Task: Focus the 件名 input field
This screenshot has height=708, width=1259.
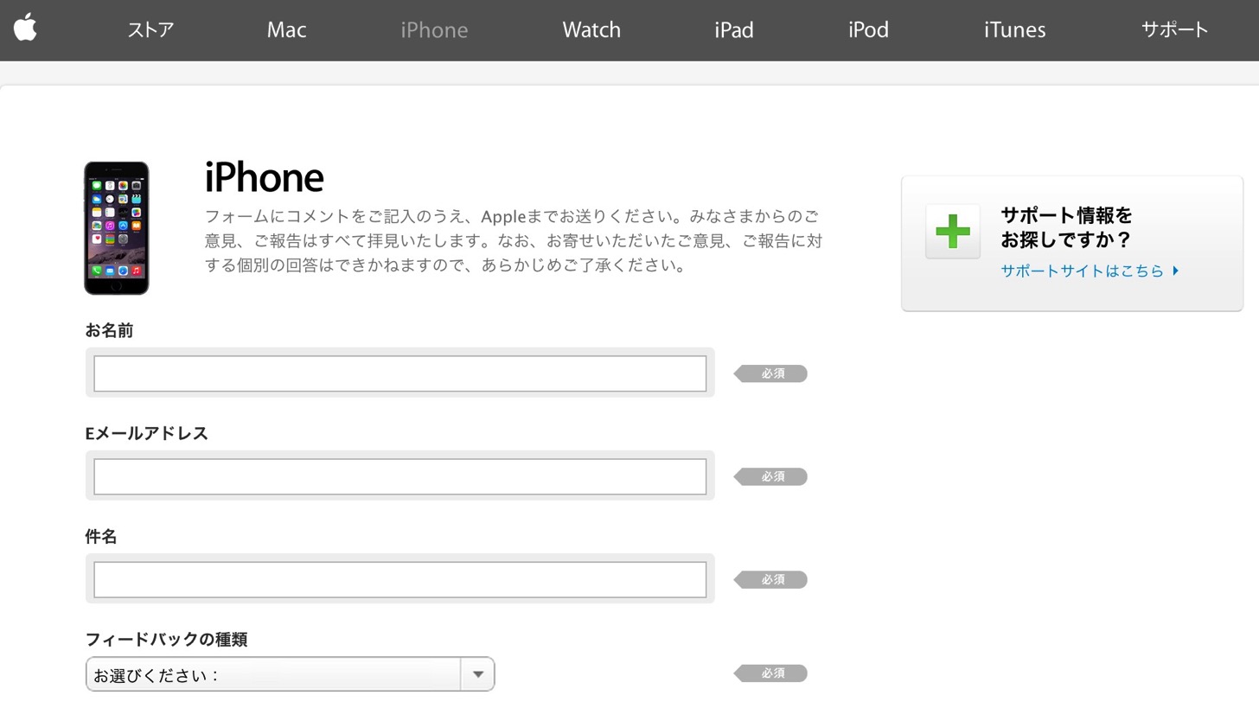Action: click(x=399, y=579)
